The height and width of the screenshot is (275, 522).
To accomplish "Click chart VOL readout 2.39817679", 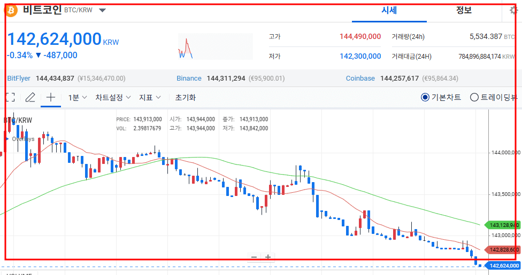I will [147, 128].
